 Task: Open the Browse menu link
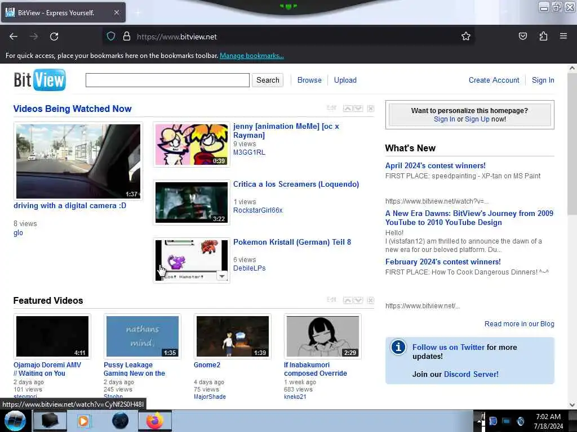click(309, 80)
